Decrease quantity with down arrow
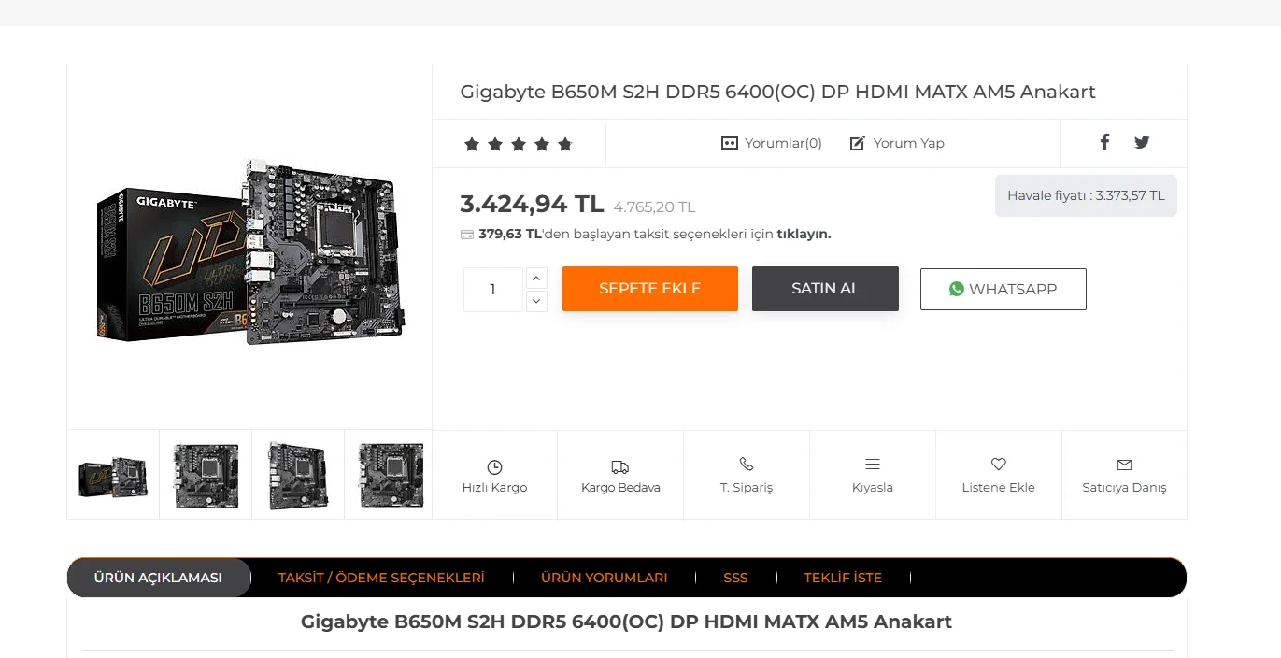The image size is (1281, 658). pos(536,301)
